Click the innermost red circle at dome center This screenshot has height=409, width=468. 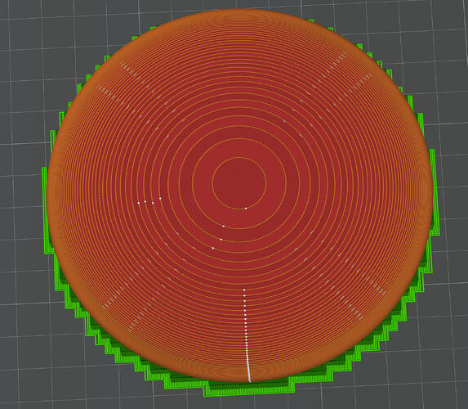(x=239, y=183)
